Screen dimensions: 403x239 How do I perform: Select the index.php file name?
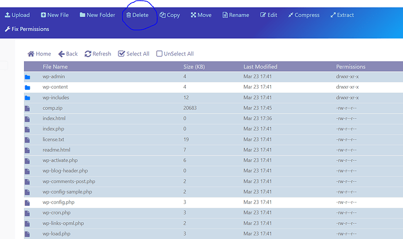(x=54, y=129)
